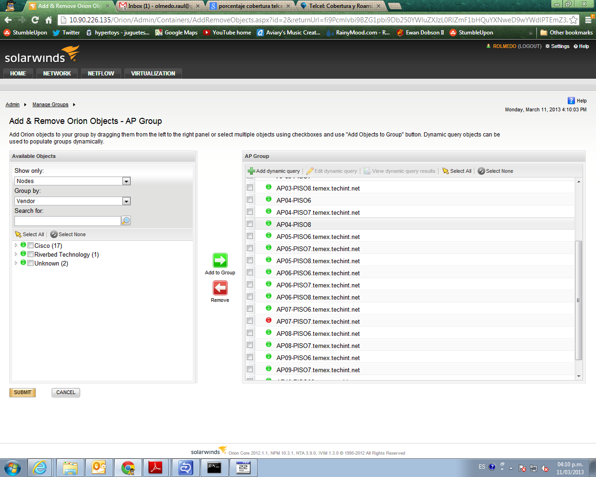The height and width of the screenshot is (477, 596).
Task: Click the browser home icon
Action: coord(48,20)
